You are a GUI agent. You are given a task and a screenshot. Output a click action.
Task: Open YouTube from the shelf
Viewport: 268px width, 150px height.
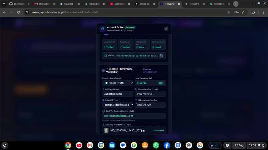point(79,145)
